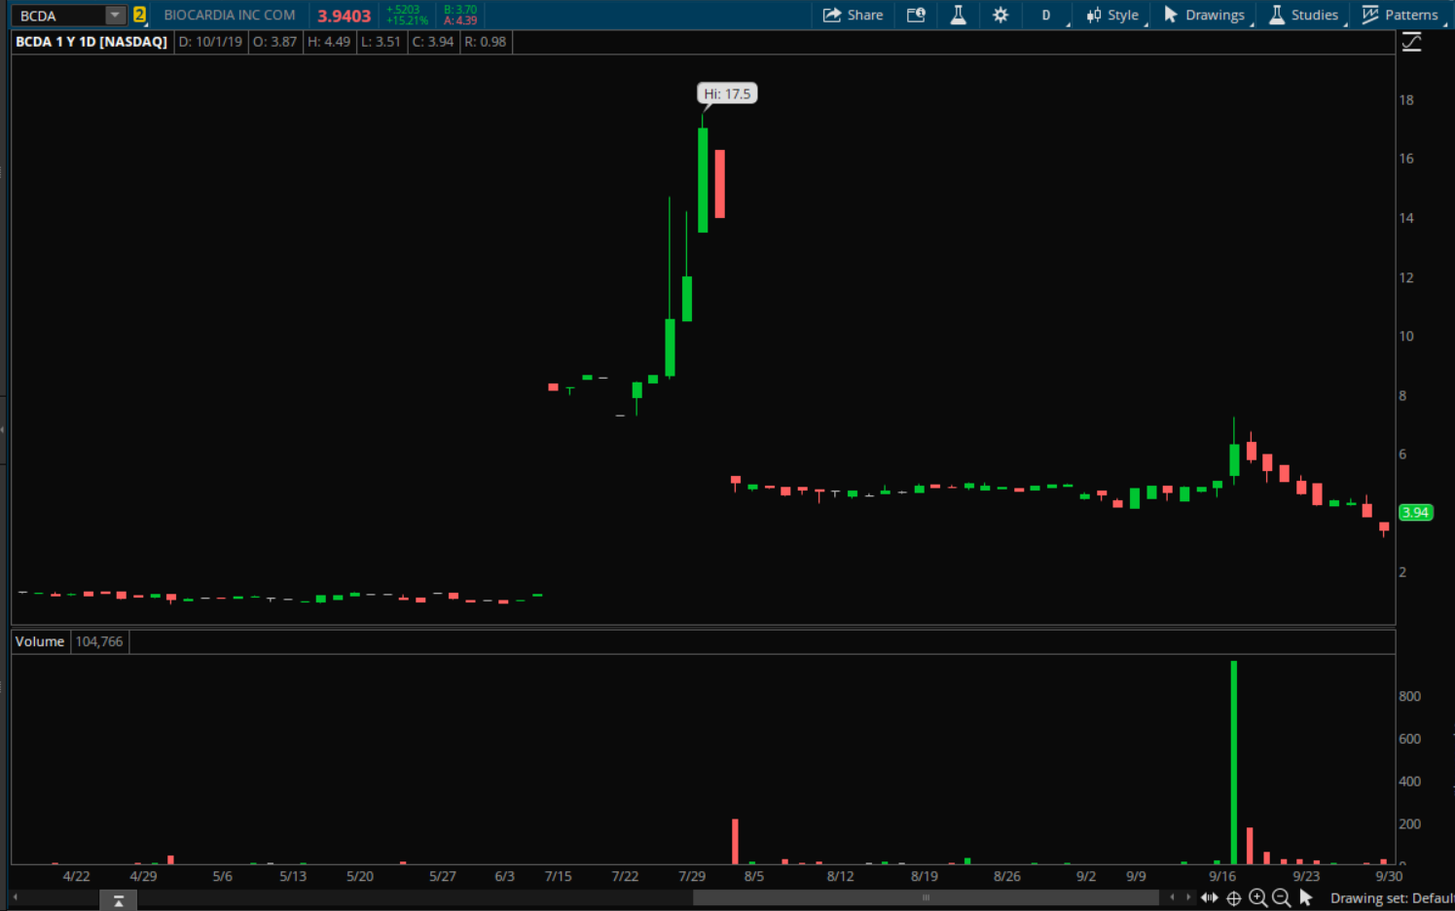Toggle the crosshair pan tool icon

[x=1233, y=898]
